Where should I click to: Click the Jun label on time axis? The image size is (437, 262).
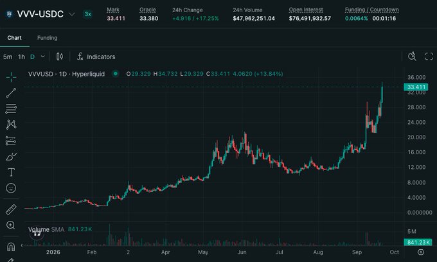tap(242, 252)
